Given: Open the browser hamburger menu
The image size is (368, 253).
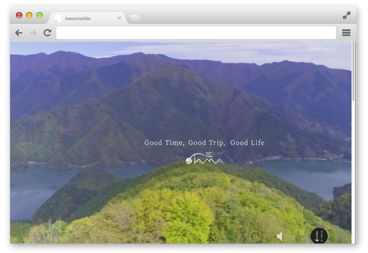Looking at the screenshot, I should (x=346, y=33).
